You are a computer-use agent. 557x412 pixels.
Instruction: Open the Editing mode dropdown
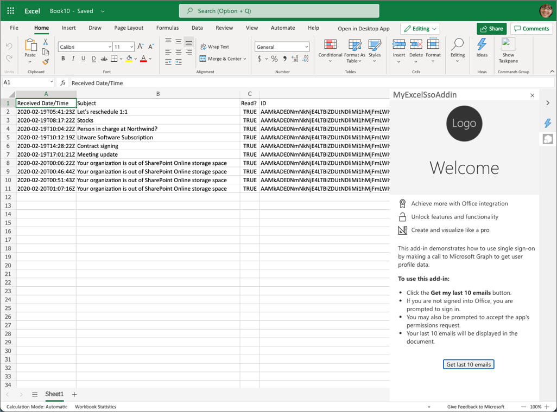420,28
